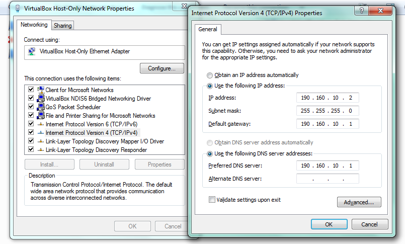The image size is (405, 244).
Task: Uncheck the QoS Packet Scheduler checkbox
Action: (31, 107)
